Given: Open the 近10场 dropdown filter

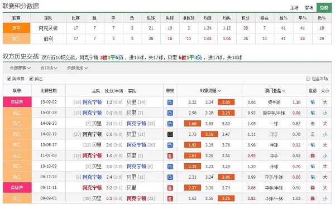Looking at the screenshot, I should tap(49, 68).
